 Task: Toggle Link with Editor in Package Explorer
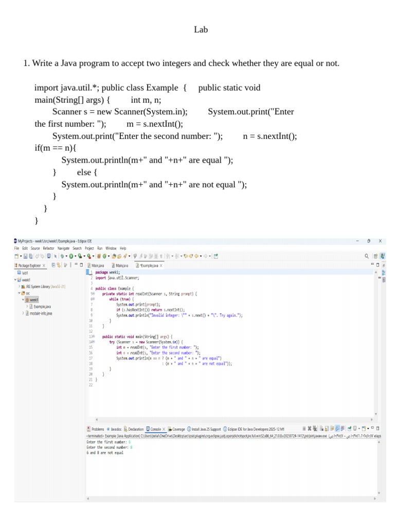59,266
